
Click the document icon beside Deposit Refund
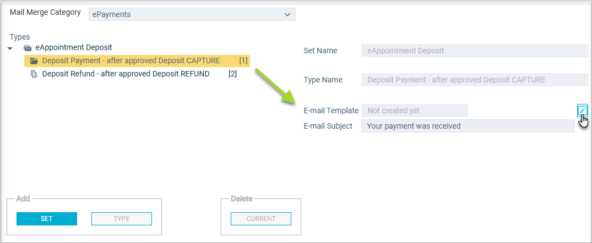point(34,74)
